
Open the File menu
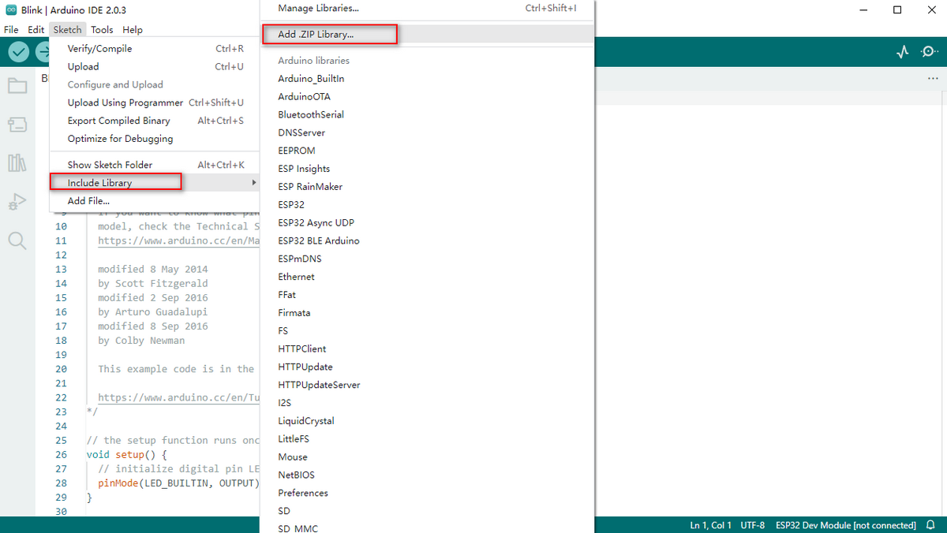tap(11, 29)
